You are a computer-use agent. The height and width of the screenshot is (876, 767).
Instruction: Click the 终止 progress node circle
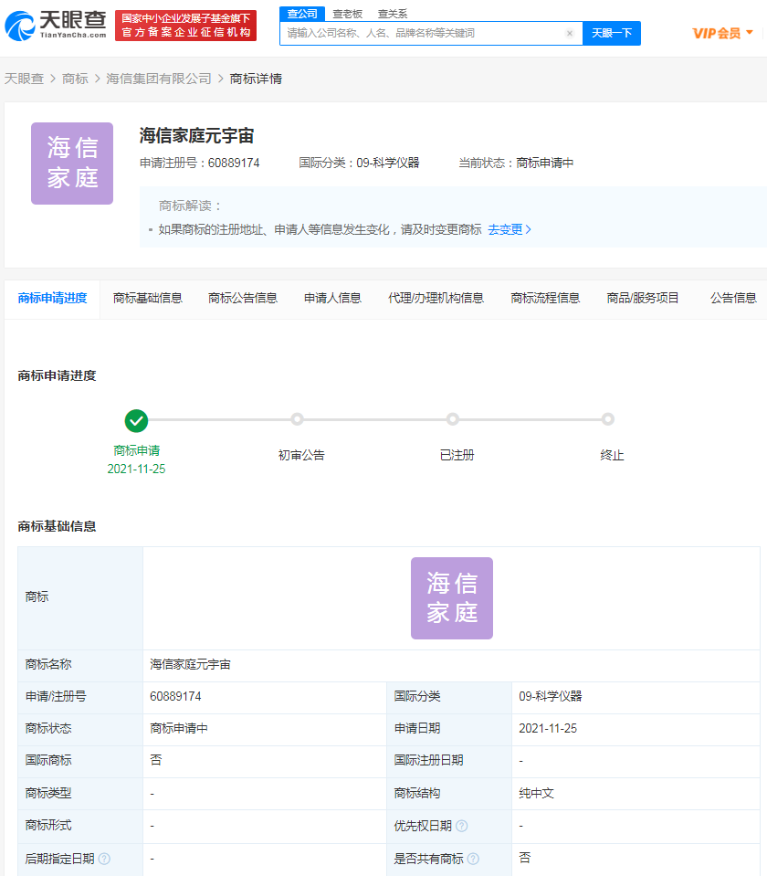click(608, 418)
